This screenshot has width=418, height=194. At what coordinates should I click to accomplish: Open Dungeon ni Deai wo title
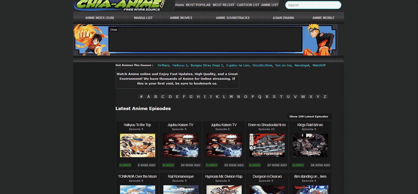point(267,176)
